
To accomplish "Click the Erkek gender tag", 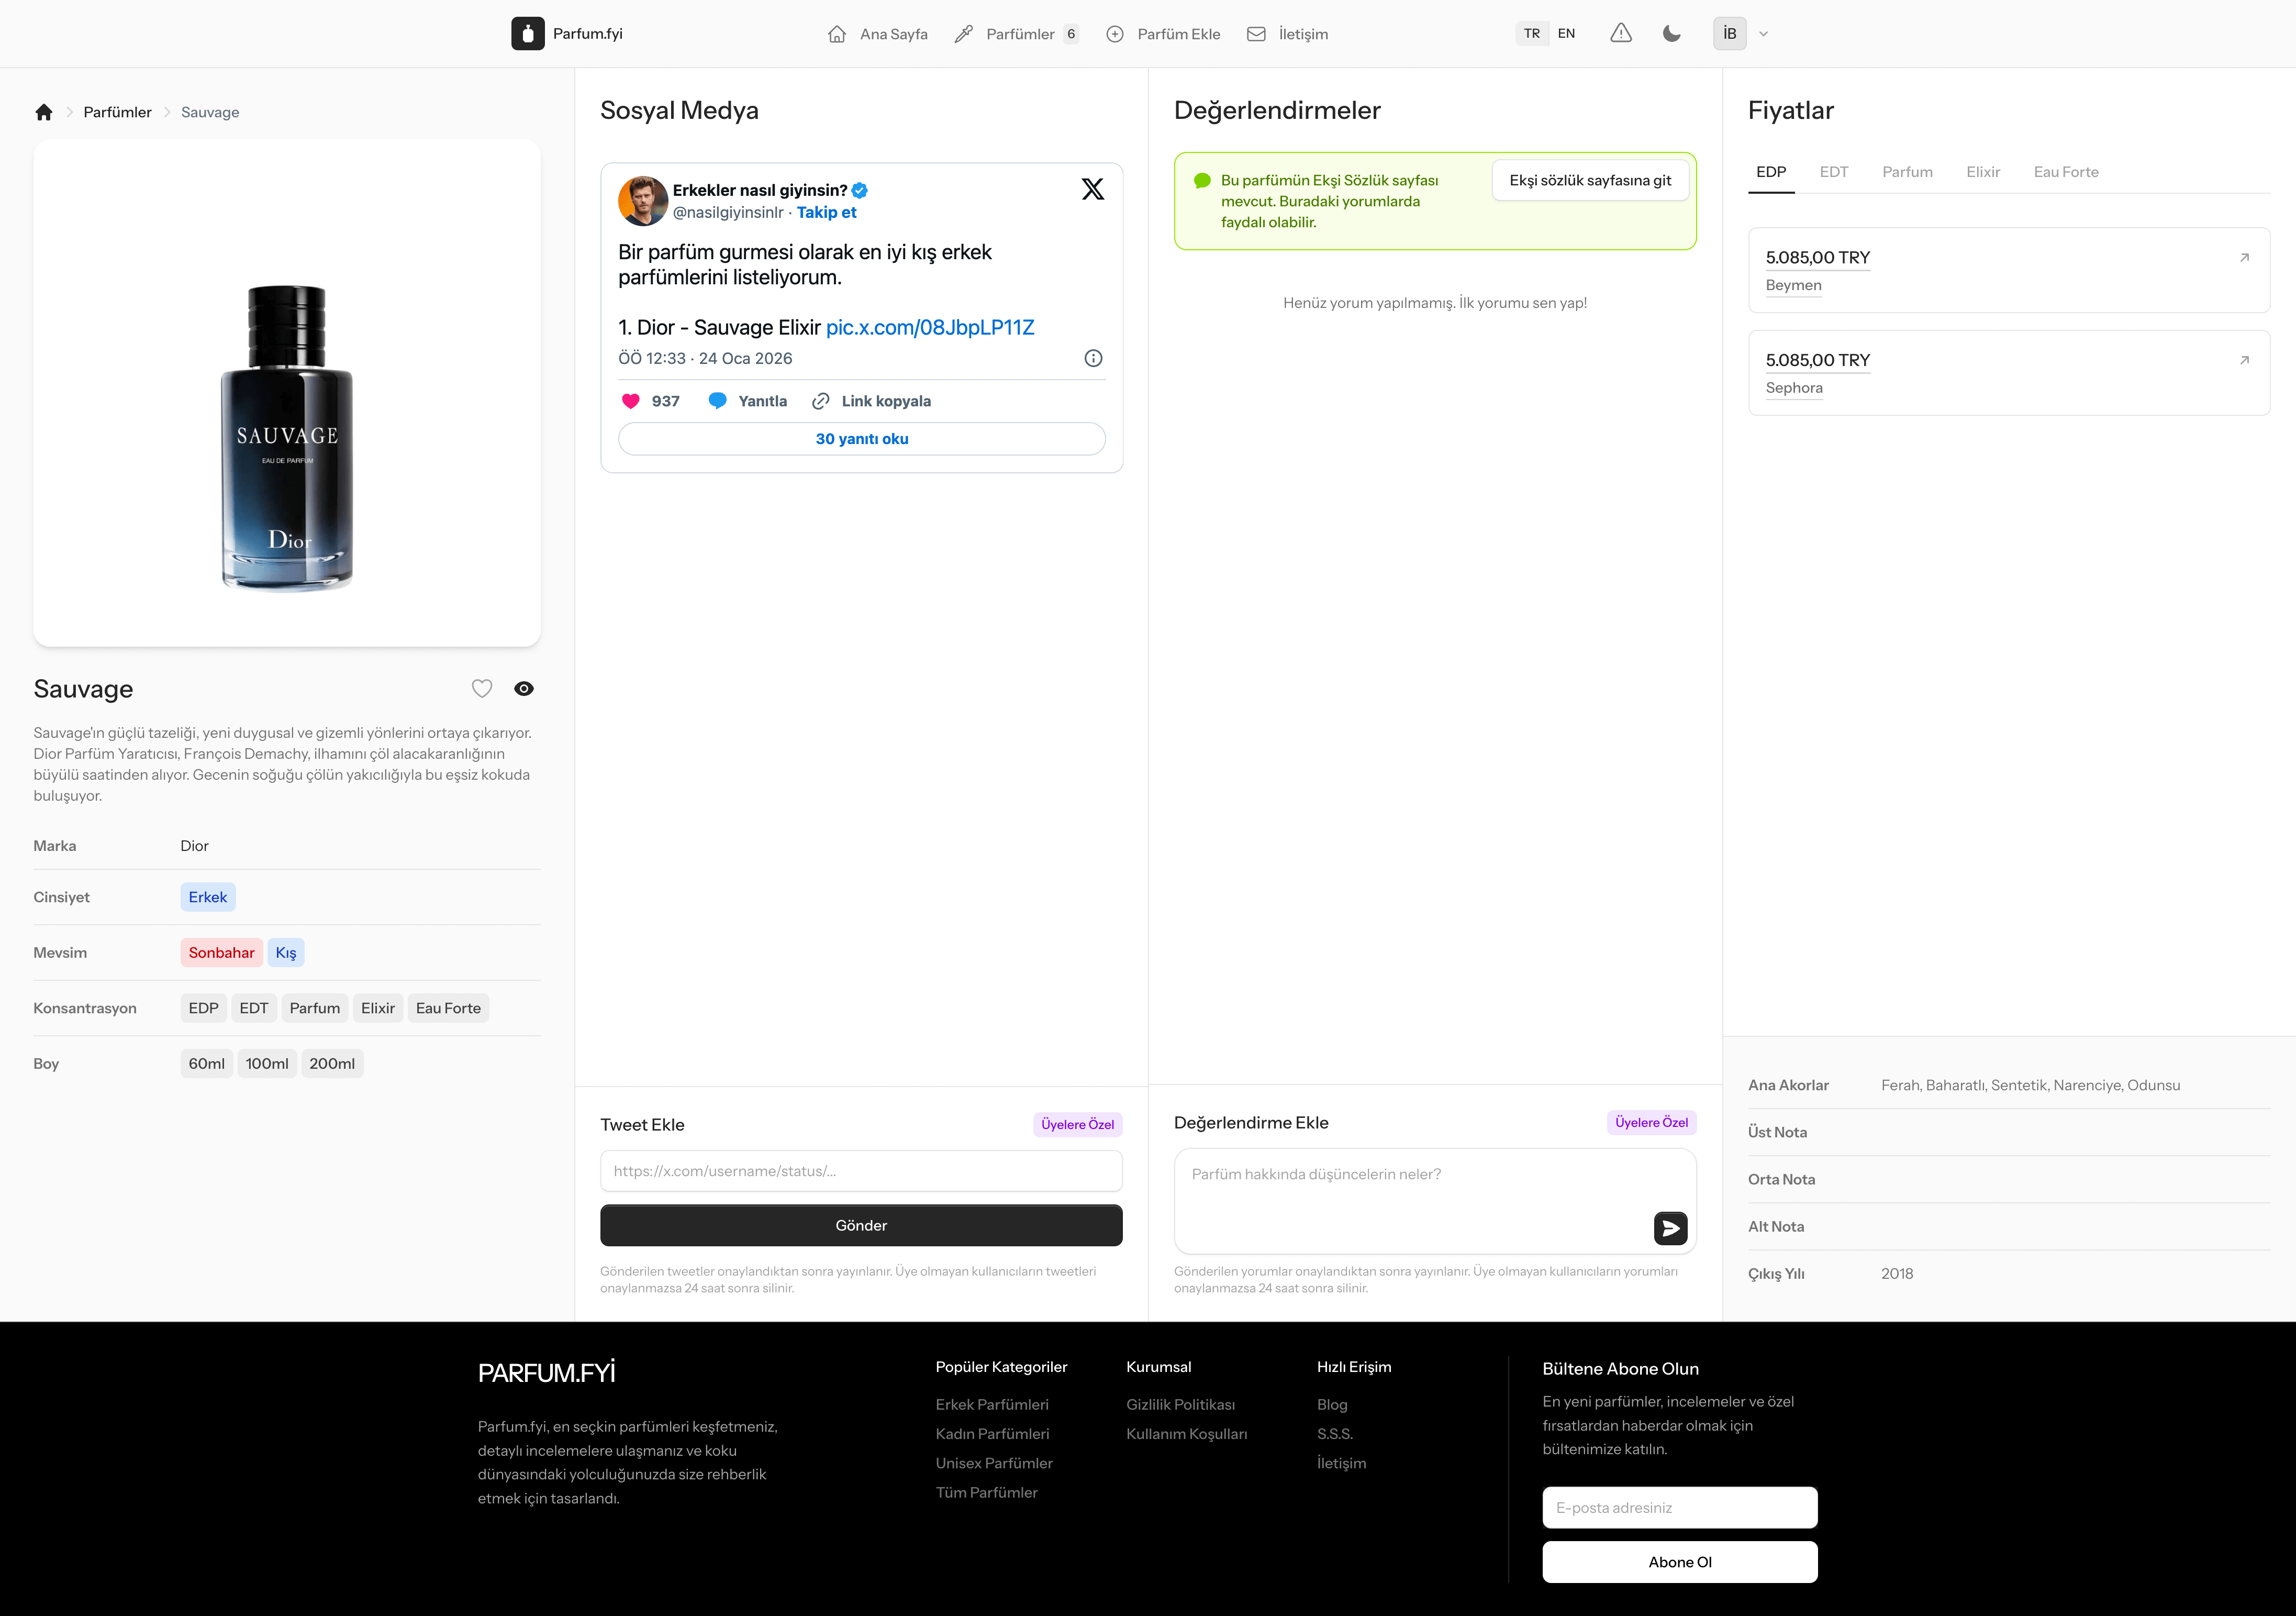I will [x=208, y=898].
